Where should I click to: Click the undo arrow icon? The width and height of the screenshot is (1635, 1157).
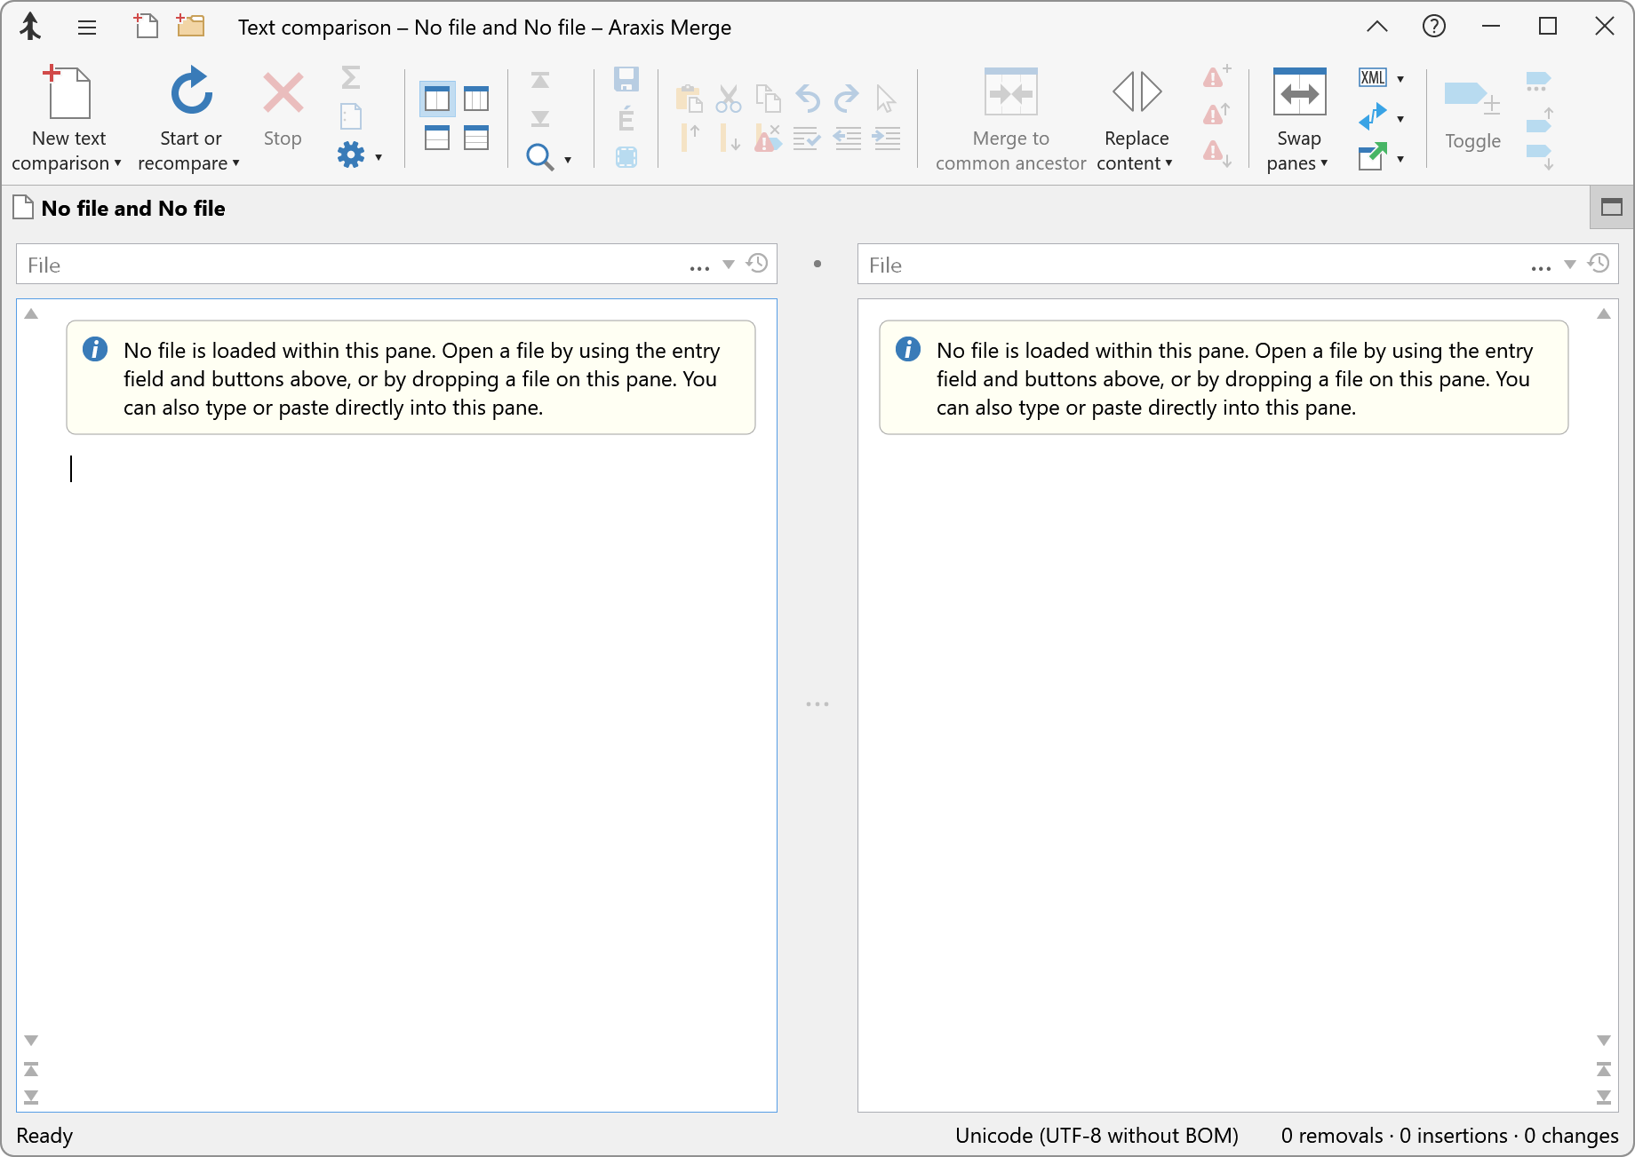coord(807,98)
